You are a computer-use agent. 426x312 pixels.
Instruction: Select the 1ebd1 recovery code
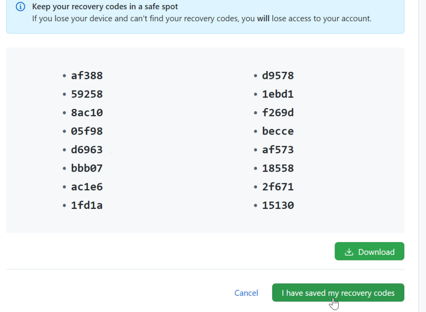tap(278, 94)
